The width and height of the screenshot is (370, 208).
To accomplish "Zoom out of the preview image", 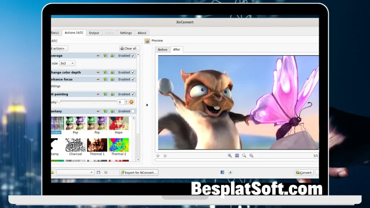I will (251, 155).
